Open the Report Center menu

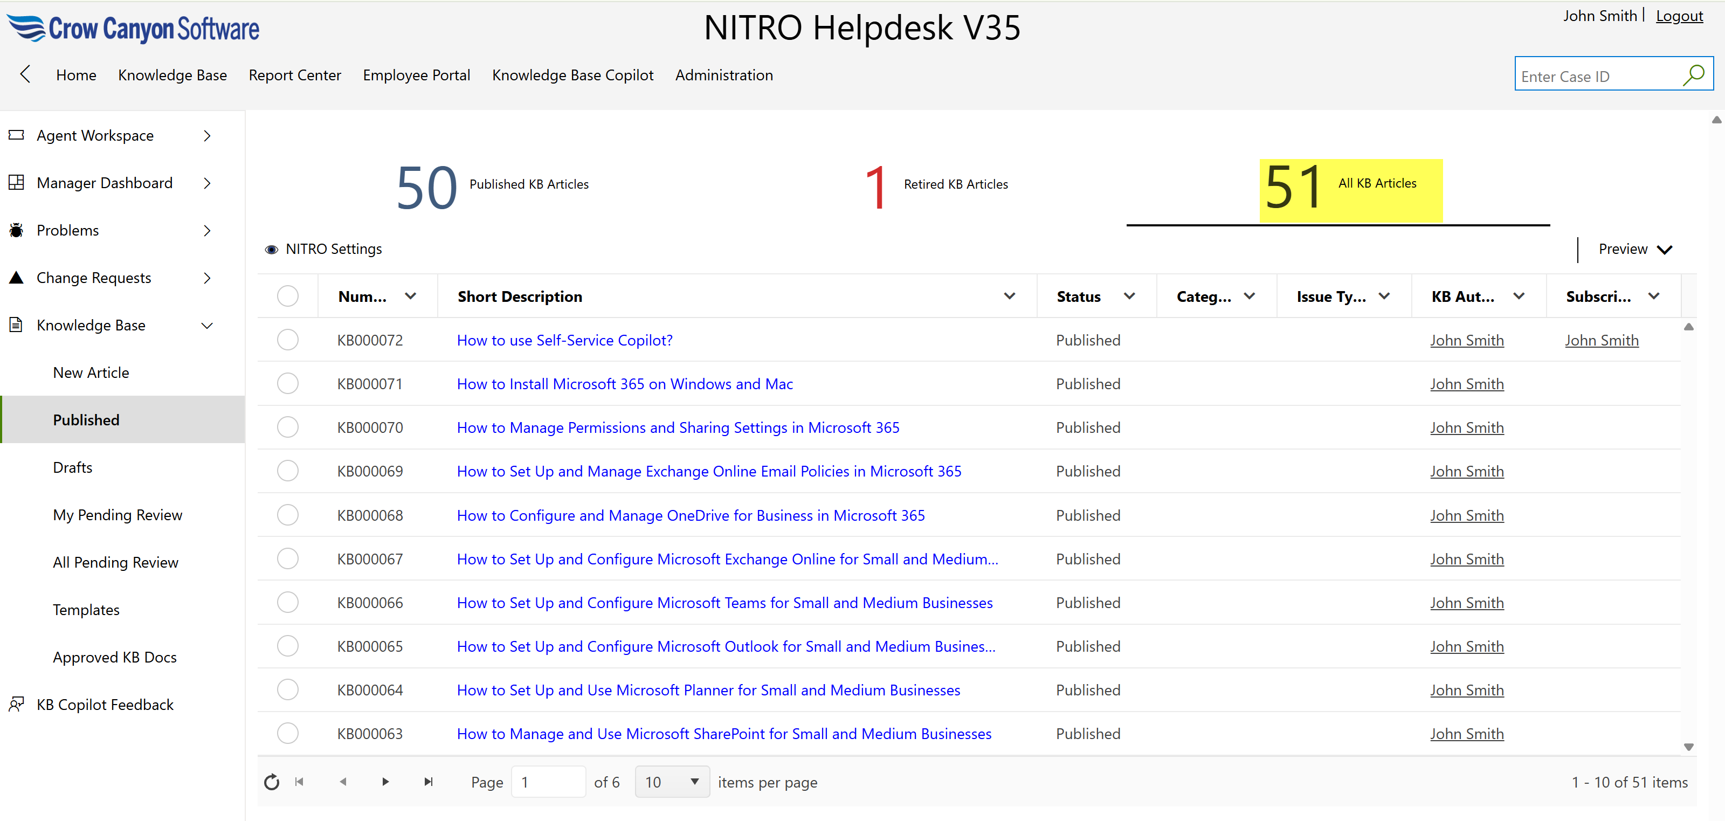click(295, 75)
